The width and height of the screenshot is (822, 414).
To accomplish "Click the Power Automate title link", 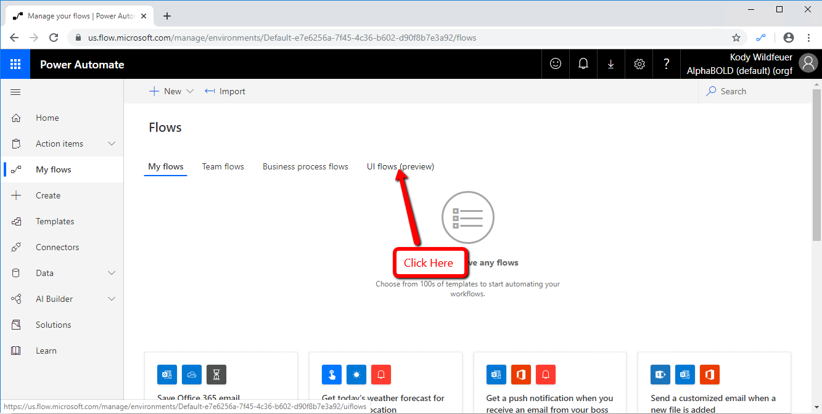I will tap(82, 65).
